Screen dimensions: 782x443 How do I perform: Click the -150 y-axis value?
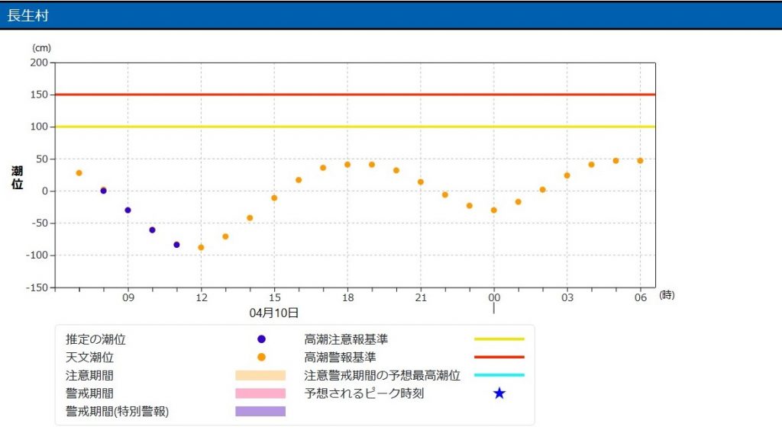(37, 287)
